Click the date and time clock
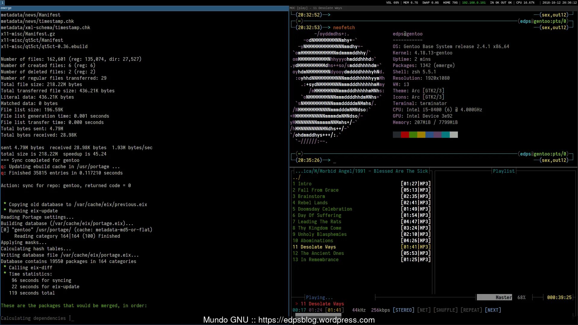 click(x=559, y=3)
